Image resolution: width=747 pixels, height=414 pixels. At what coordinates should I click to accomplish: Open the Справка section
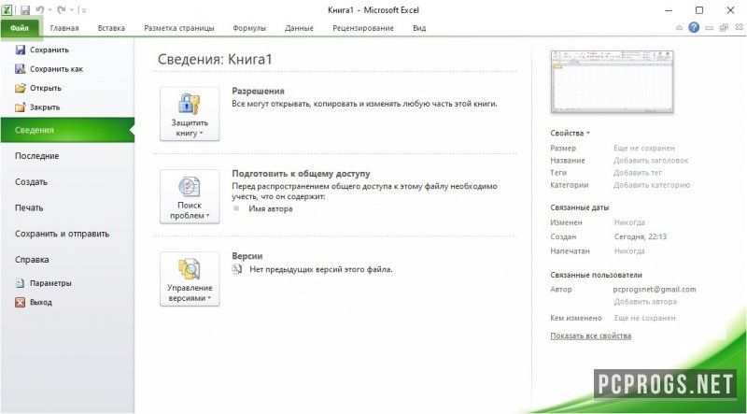click(x=32, y=260)
